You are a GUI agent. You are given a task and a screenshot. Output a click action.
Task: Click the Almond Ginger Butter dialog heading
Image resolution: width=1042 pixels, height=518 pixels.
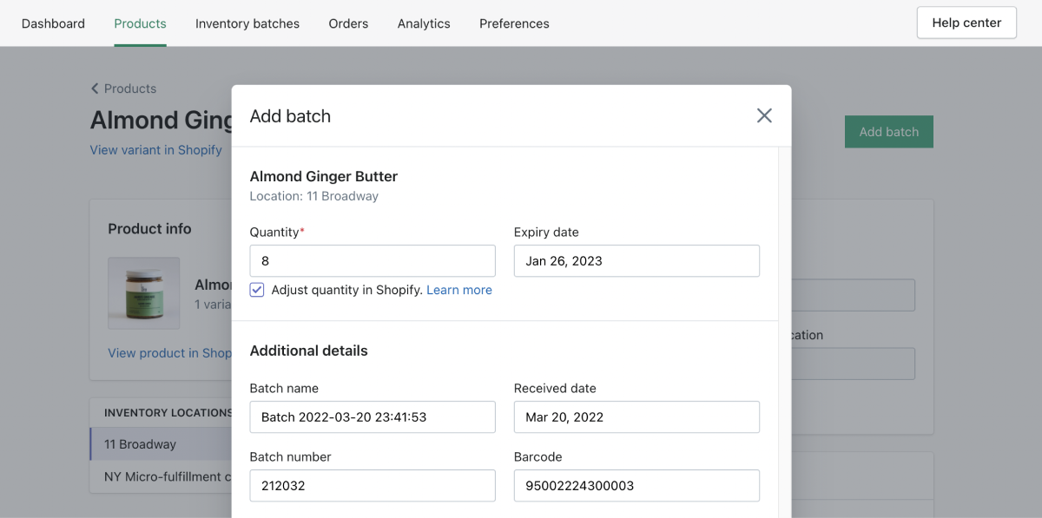point(324,176)
